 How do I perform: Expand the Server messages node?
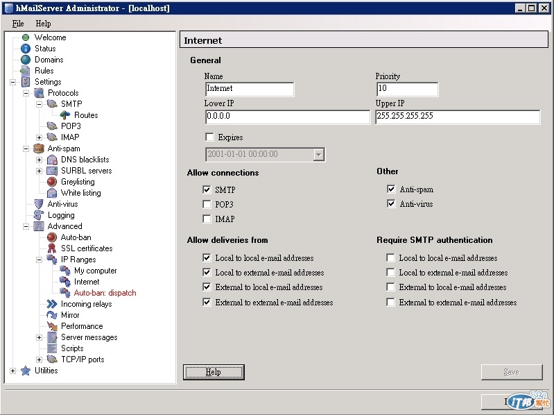coord(40,337)
